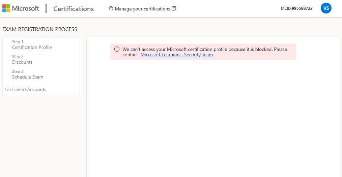Click the external-link icon after Manage your certifications
Viewport: 342px width, 177px height.
(x=174, y=8)
